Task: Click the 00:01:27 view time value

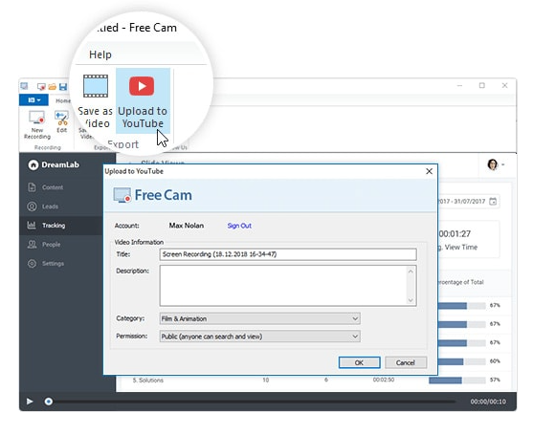Action: click(455, 234)
